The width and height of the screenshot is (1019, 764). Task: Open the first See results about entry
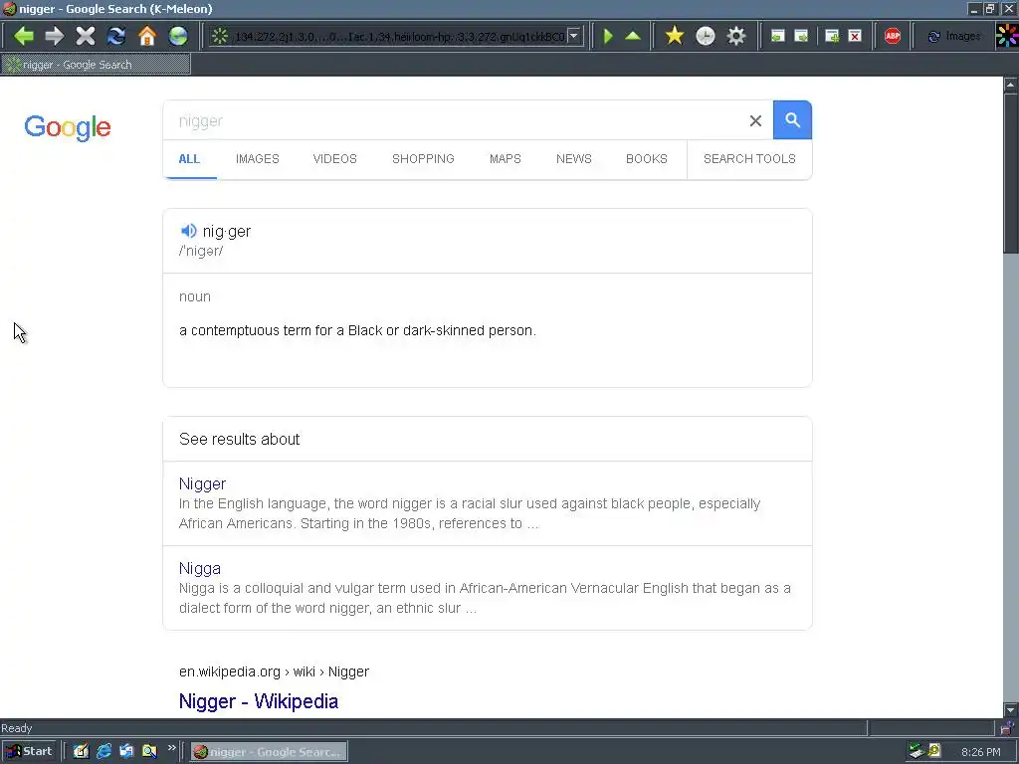click(x=202, y=484)
